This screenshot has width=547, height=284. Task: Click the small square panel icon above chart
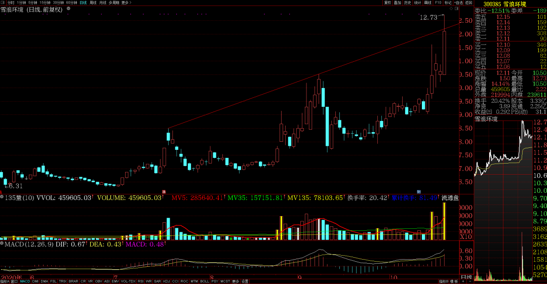[x=457, y=9]
